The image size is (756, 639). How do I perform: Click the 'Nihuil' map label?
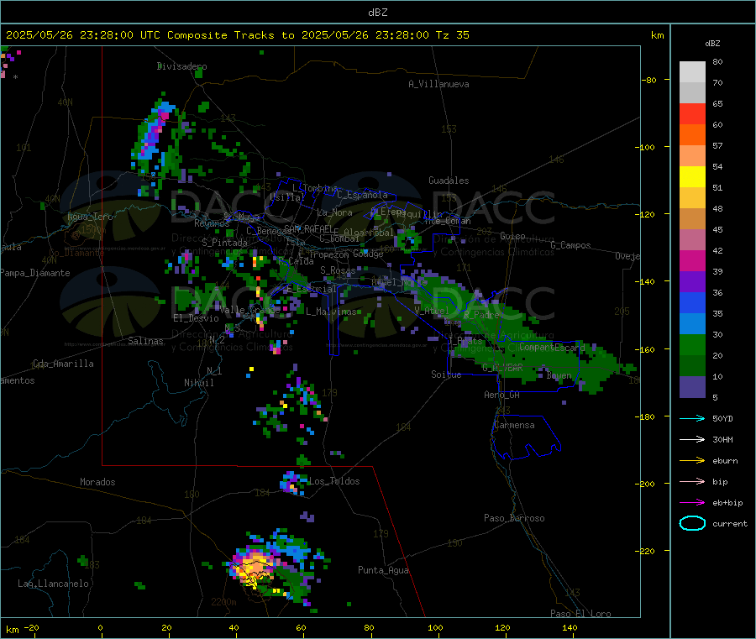[x=198, y=383]
